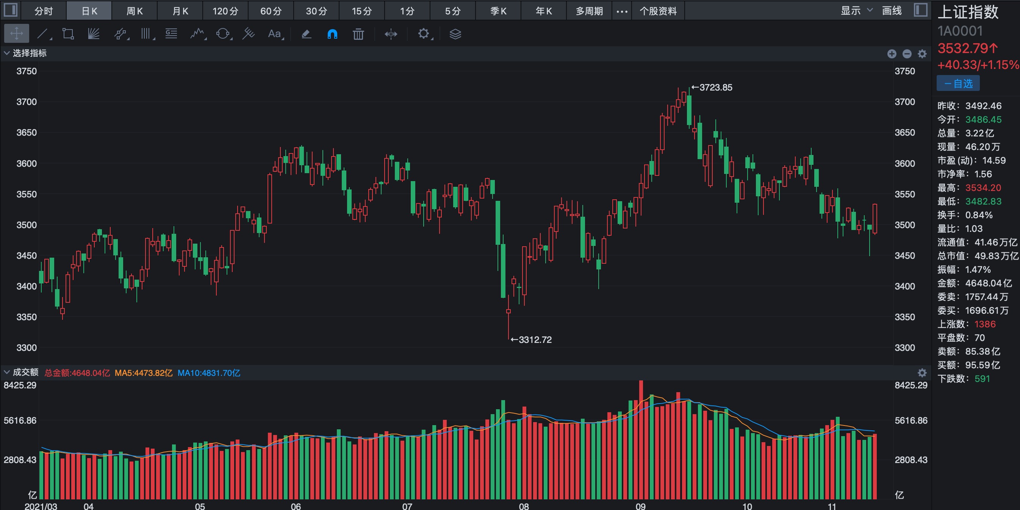Click the layers stack icon
The width and height of the screenshot is (1020, 510).
pos(455,34)
